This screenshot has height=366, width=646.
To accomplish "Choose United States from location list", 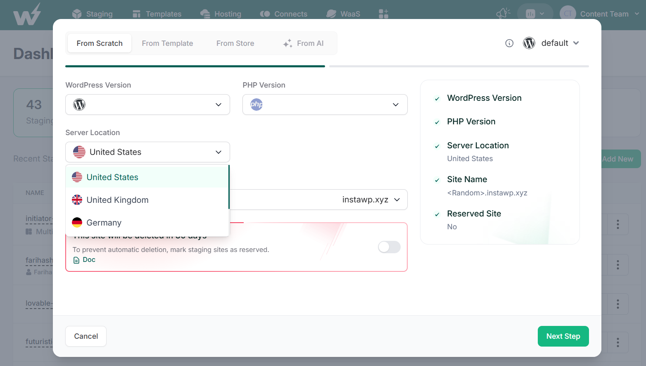I will click(147, 177).
